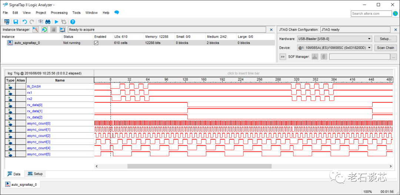Click the auto_signaltap_0 bottom tab icon
The image size is (400, 195).
[x=8, y=185]
